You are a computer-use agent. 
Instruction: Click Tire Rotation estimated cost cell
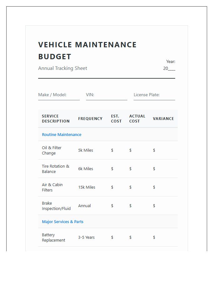pos(116,169)
